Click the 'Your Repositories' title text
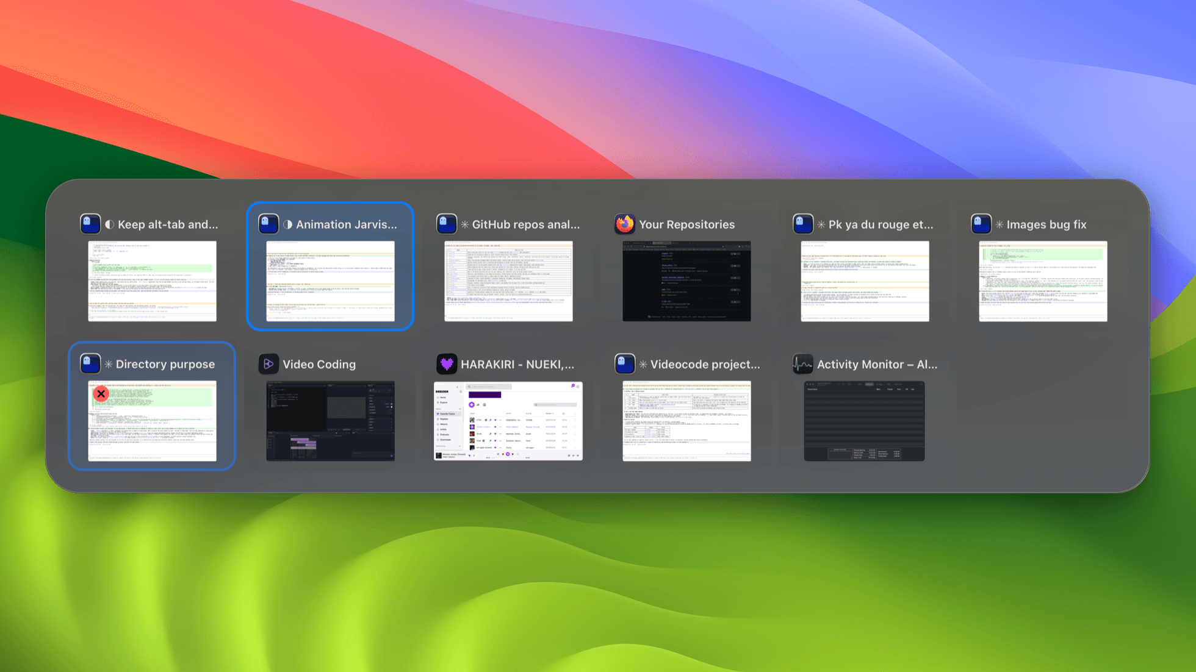This screenshot has height=672, width=1196. pyautogui.click(x=686, y=224)
